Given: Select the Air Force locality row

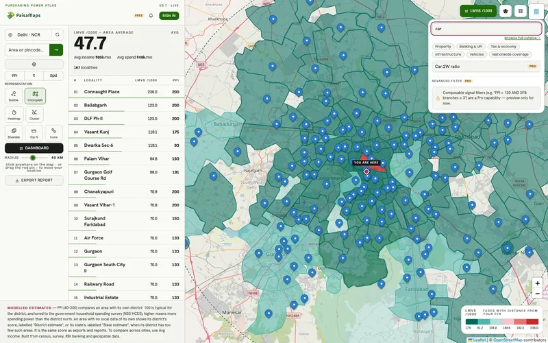Looking at the screenshot, I should point(126,238).
